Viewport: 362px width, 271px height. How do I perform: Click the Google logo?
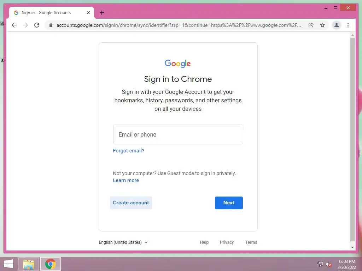(x=177, y=64)
